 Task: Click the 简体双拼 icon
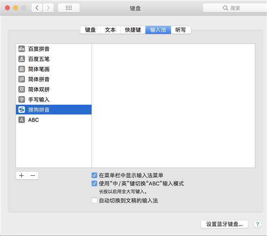(x=22, y=89)
